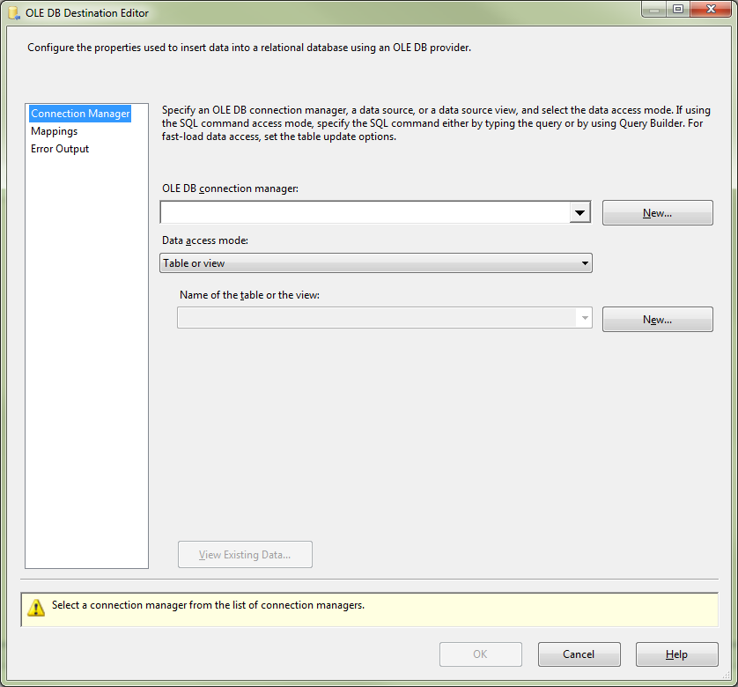Image resolution: width=738 pixels, height=687 pixels.
Task: Expand the table or view name dropdown
Action: [583, 318]
